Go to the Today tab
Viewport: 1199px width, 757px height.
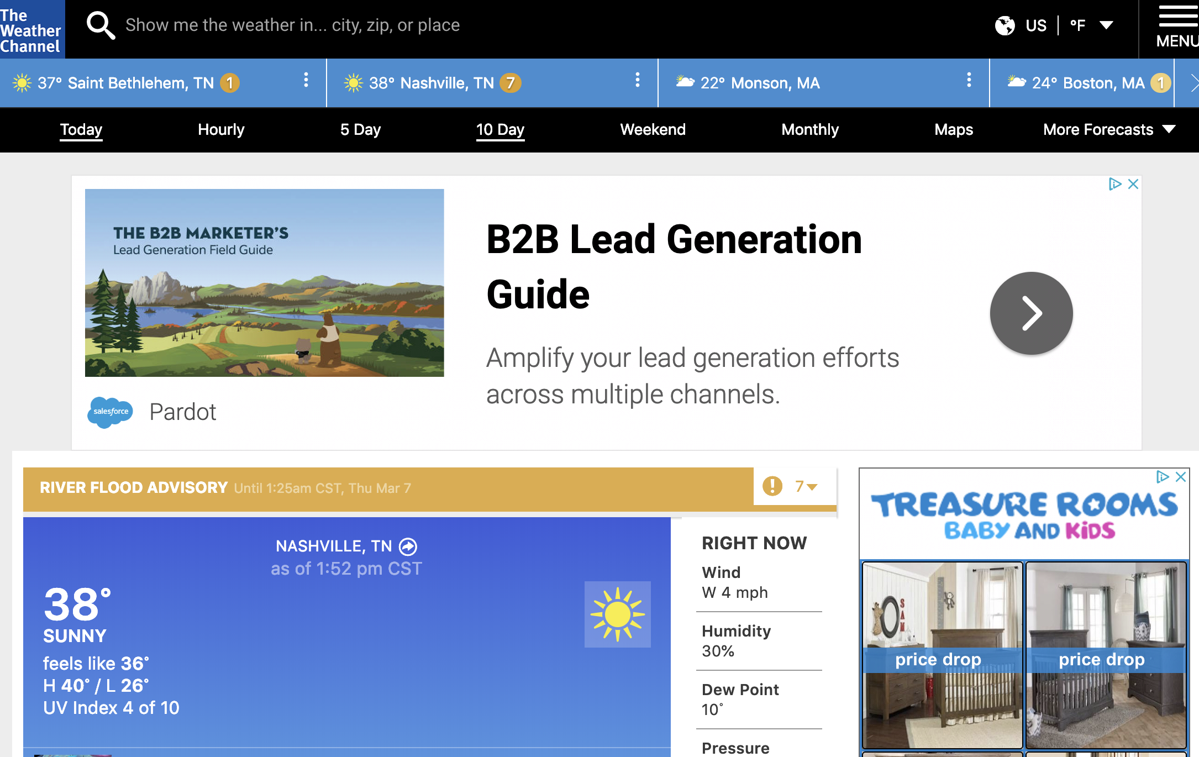[81, 129]
